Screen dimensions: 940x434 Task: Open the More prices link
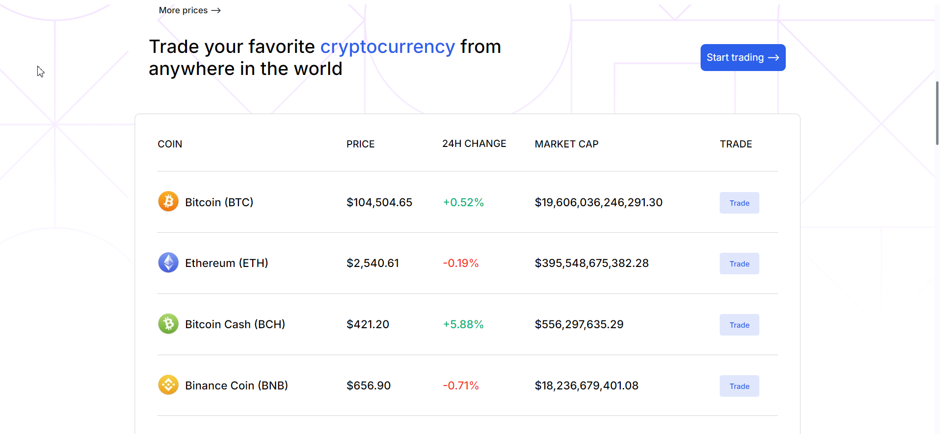click(189, 10)
